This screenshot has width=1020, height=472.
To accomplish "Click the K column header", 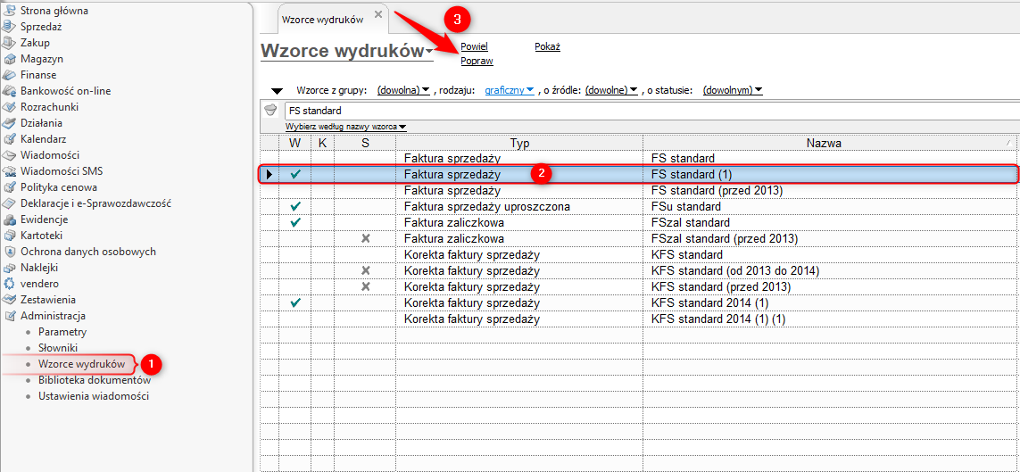I will tap(323, 143).
